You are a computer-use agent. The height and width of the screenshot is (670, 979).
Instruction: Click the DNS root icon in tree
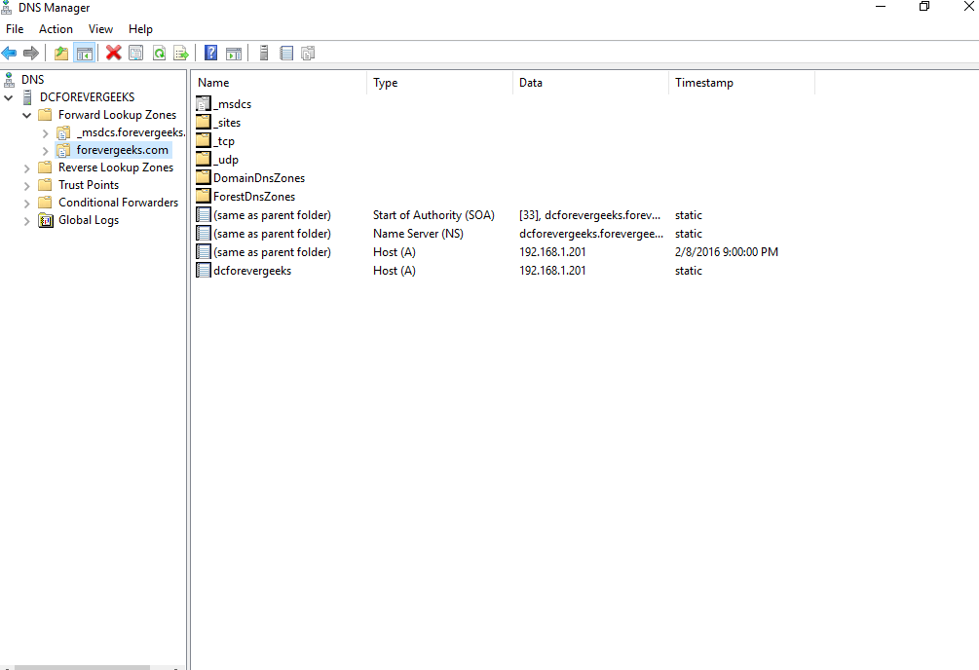pyautogui.click(x=9, y=79)
